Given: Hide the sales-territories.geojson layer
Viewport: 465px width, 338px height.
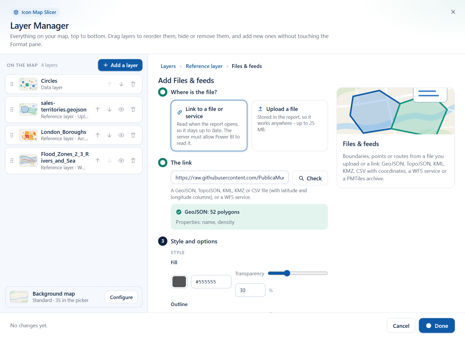Looking at the screenshot, I should point(121,109).
